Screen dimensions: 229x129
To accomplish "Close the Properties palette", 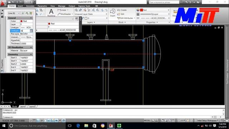I will [x=3, y=10].
